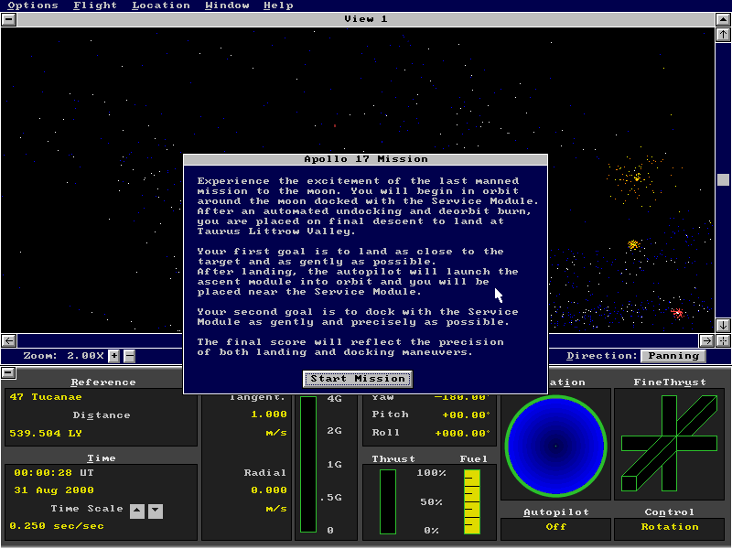Decrease time scale with down arrow
732x549 pixels.
coord(156,511)
